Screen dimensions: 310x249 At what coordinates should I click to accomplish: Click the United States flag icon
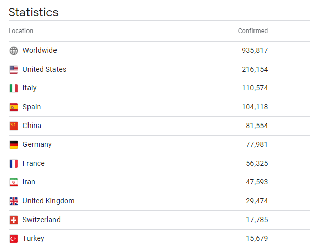[14, 70]
